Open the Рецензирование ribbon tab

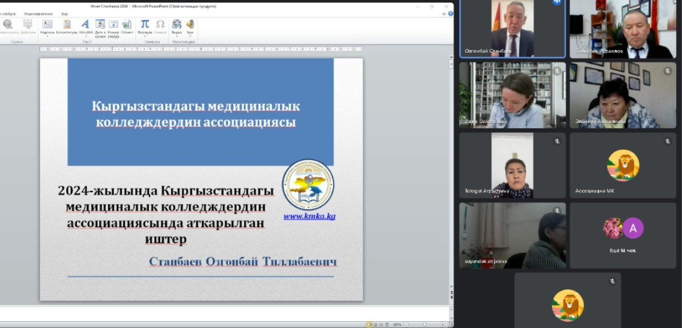click(x=38, y=14)
